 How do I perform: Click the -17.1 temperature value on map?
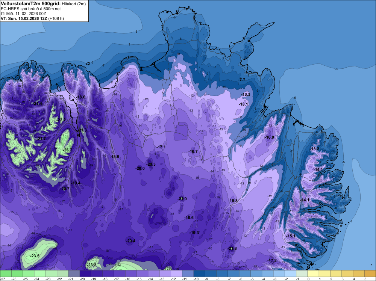[161, 147]
